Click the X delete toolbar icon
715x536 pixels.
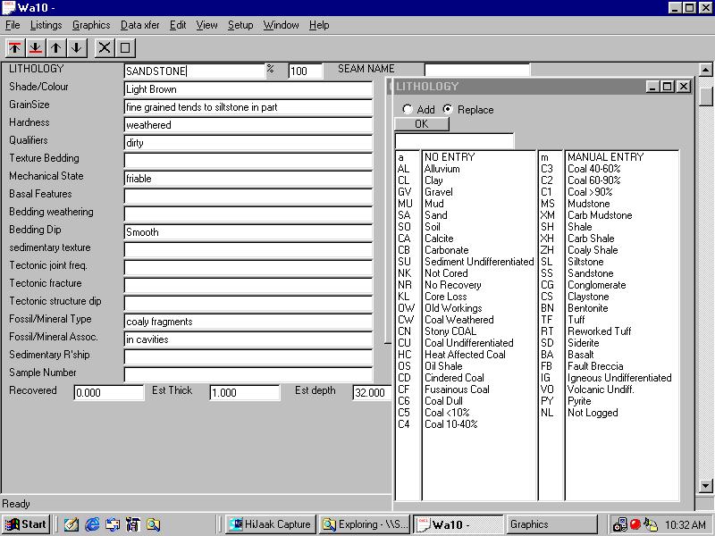coord(105,47)
